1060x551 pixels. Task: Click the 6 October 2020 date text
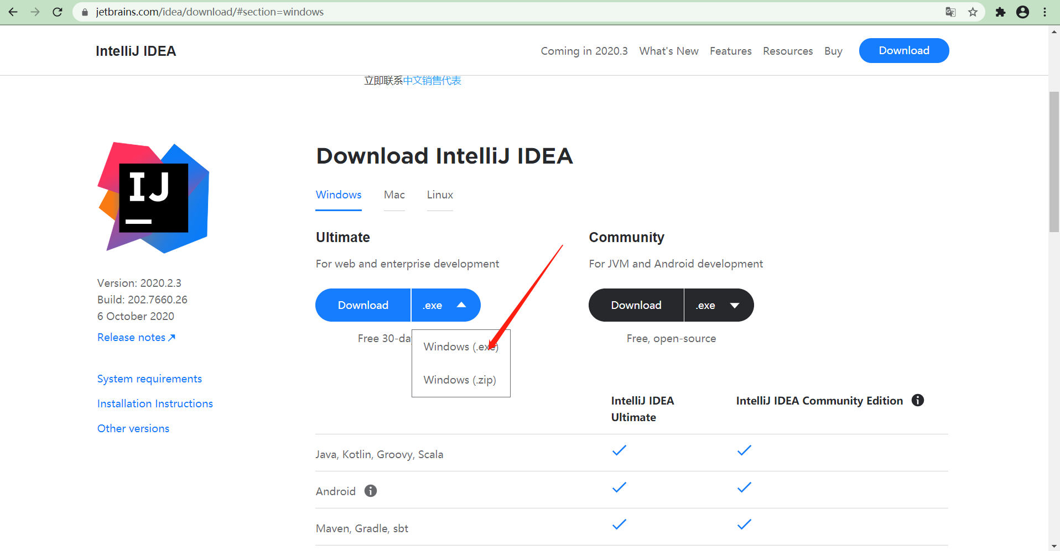click(136, 316)
